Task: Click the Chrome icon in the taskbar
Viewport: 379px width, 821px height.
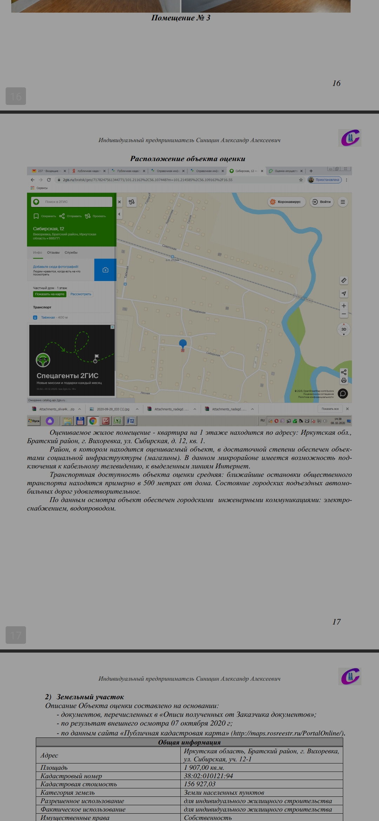Action: (x=93, y=421)
